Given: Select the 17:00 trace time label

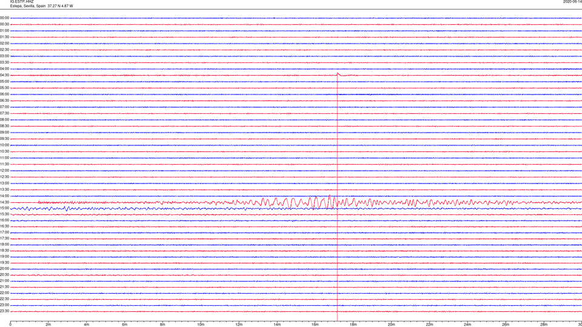Looking at the screenshot, I should 4,233.
